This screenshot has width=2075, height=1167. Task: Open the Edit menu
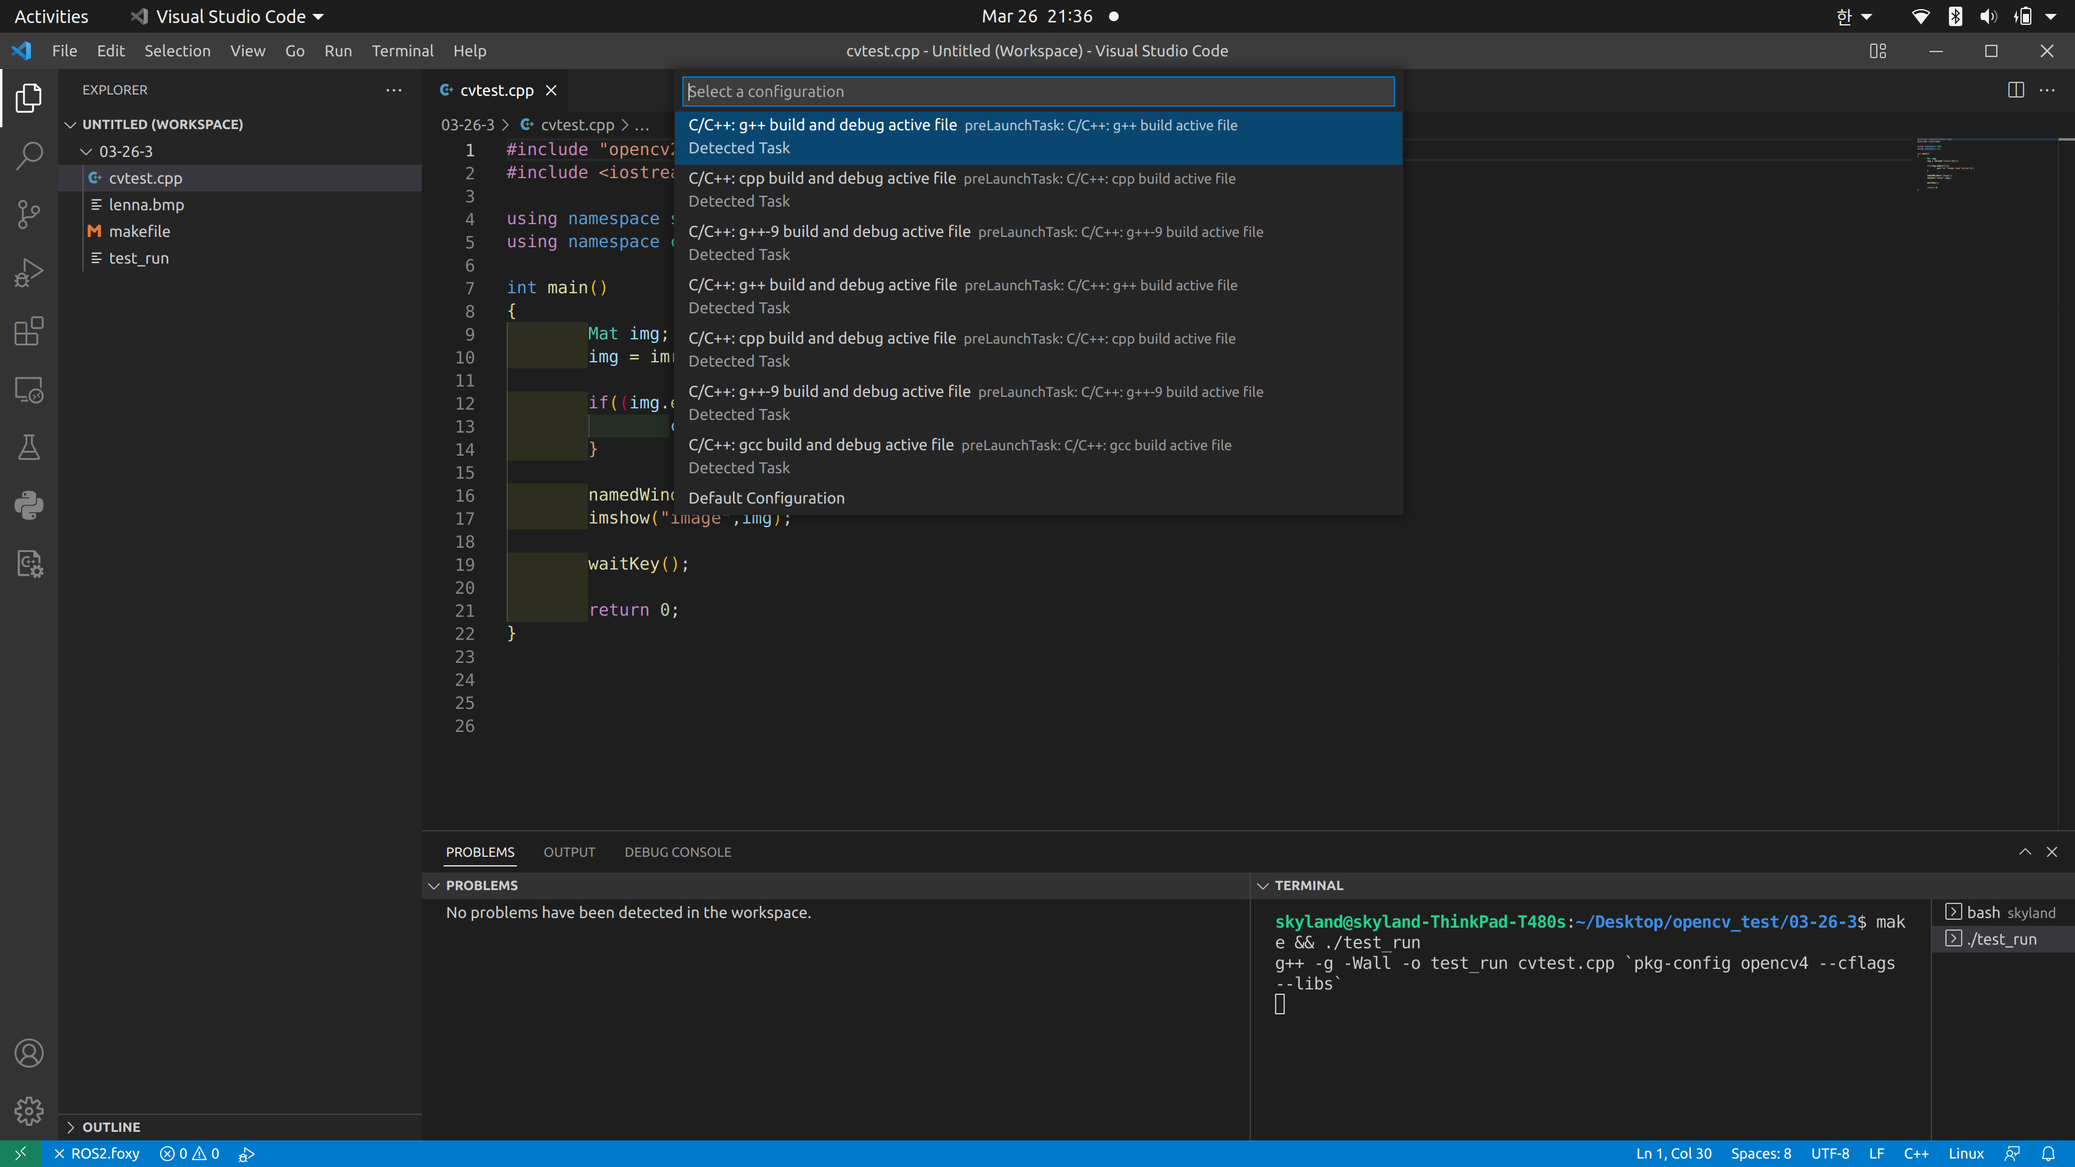point(110,51)
